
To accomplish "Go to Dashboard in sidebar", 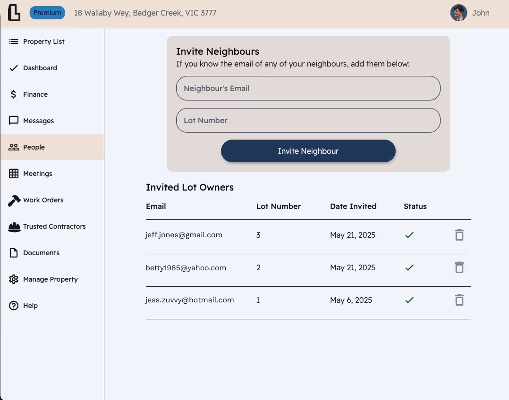I will click(52, 68).
